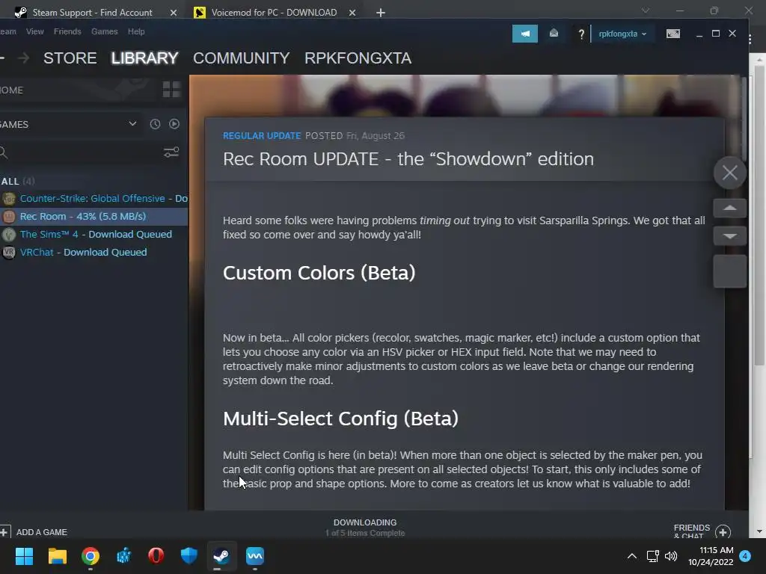Open Voicemod from taskbar
The image size is (766, 574).
pyautogui.click(x=254, y=555)
